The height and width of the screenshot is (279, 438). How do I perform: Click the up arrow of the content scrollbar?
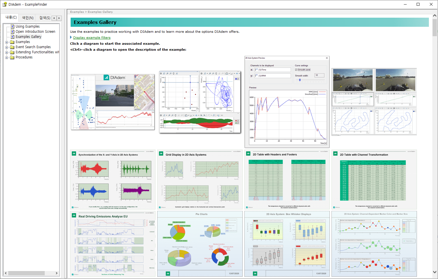point(435,16)
